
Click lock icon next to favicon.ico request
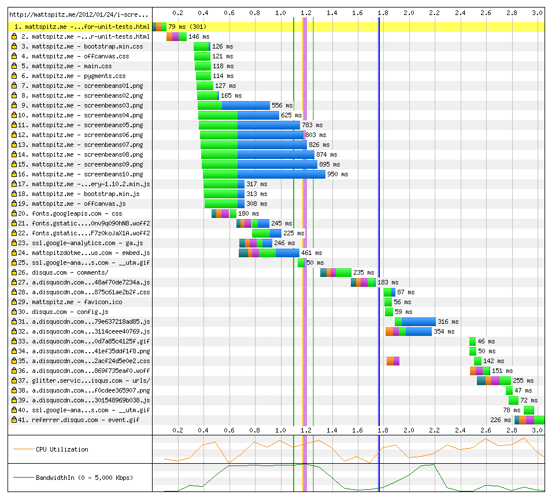[x=16, y=302]
